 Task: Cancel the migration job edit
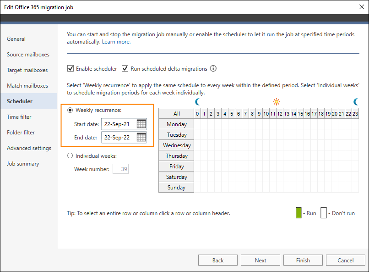tap(346, 260)
